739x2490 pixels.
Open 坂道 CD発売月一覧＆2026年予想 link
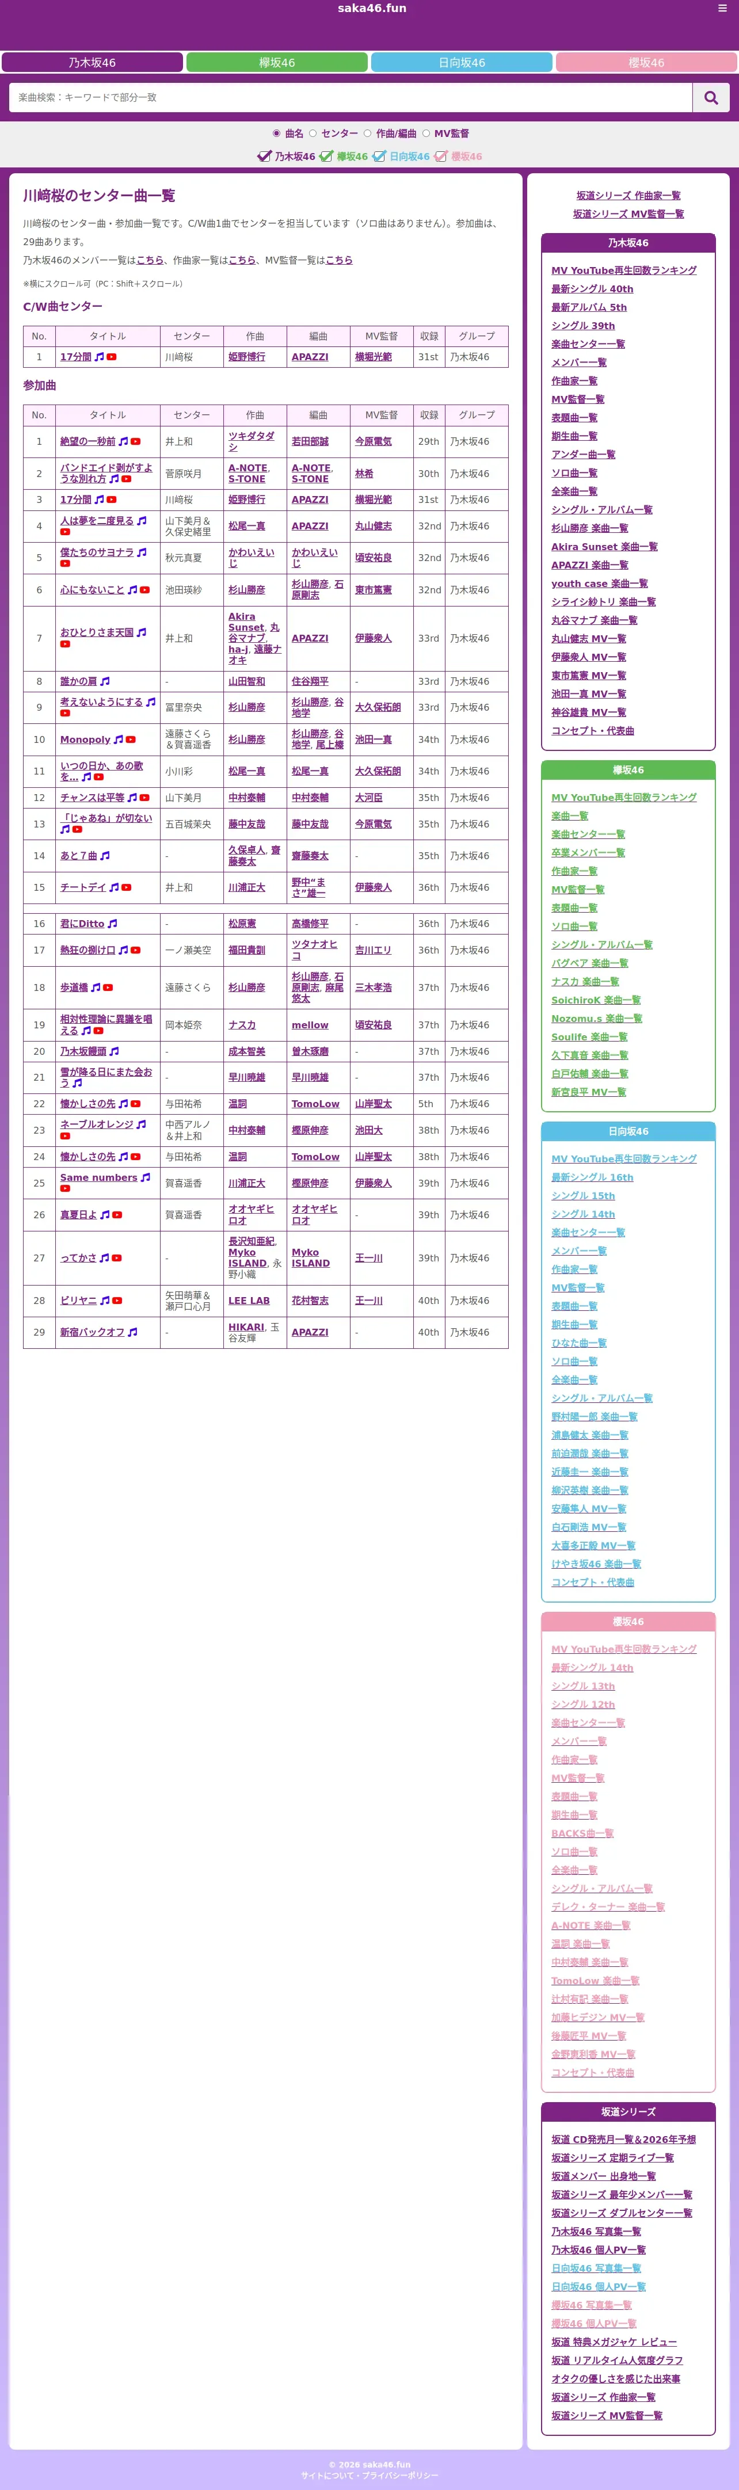(624, 2140)
